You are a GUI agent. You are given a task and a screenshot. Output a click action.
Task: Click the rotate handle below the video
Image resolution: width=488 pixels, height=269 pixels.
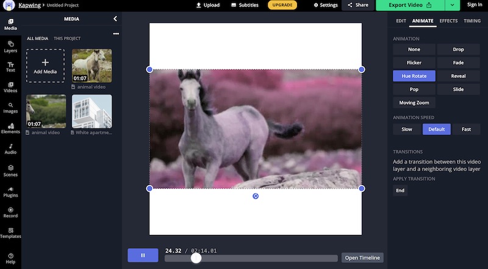pos(256,196)
